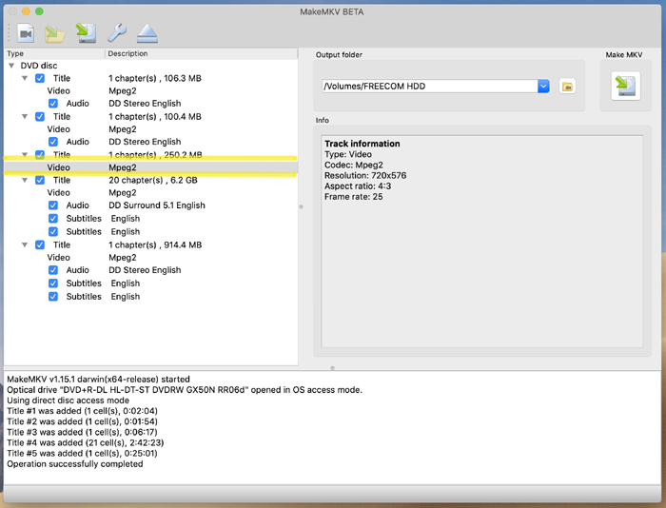Collapse the 106.3 MB title node

(25, 78)
